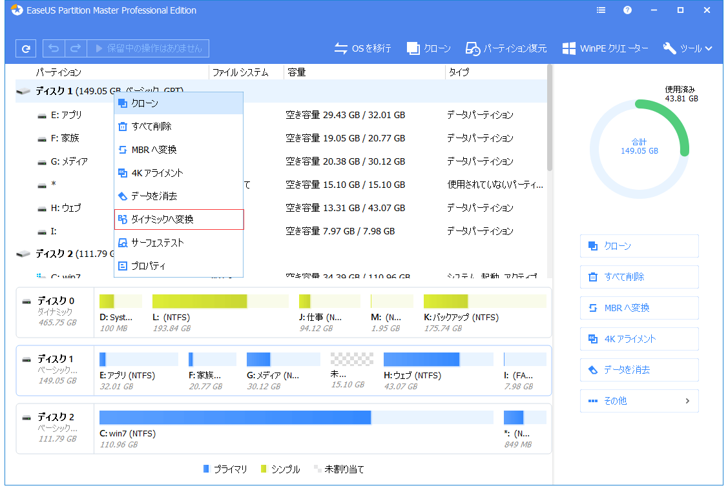The image size is (728, 490).
Task: Click the 4K アライメント button in right panel
Action: click(639, 339)
